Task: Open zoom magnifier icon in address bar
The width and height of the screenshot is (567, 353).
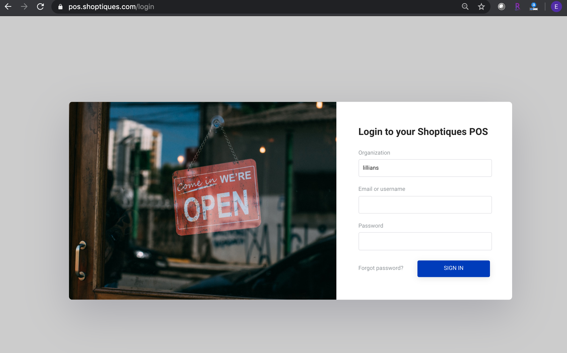Action: click(465, 7)
